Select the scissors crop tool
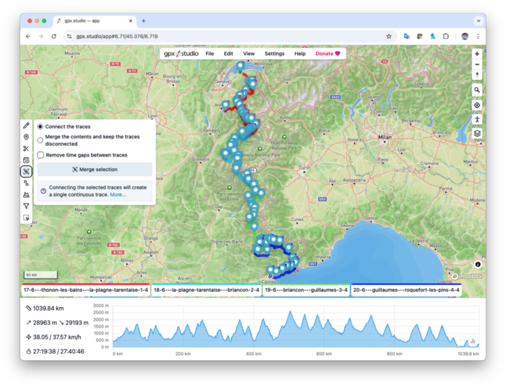This screenshot has height=387, width=506. click(x=26, y=148)
